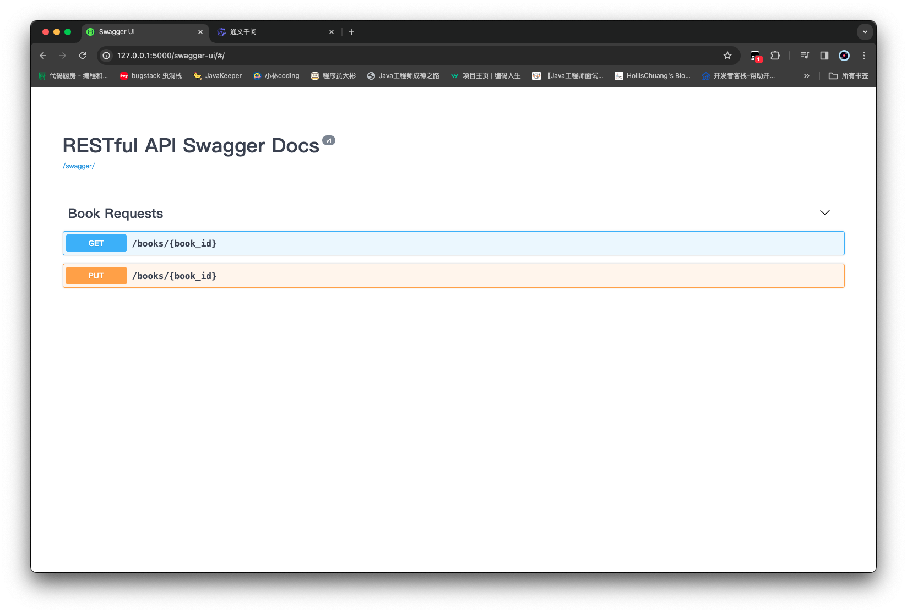The image size is (907, 613).
Task: Close the Swagger UI tab
Action: [x=200, y=32]
